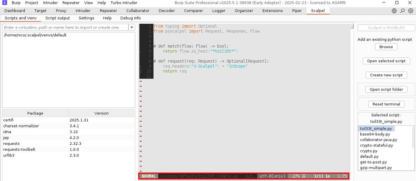Switch to the Comparer tab

point(193,11)
